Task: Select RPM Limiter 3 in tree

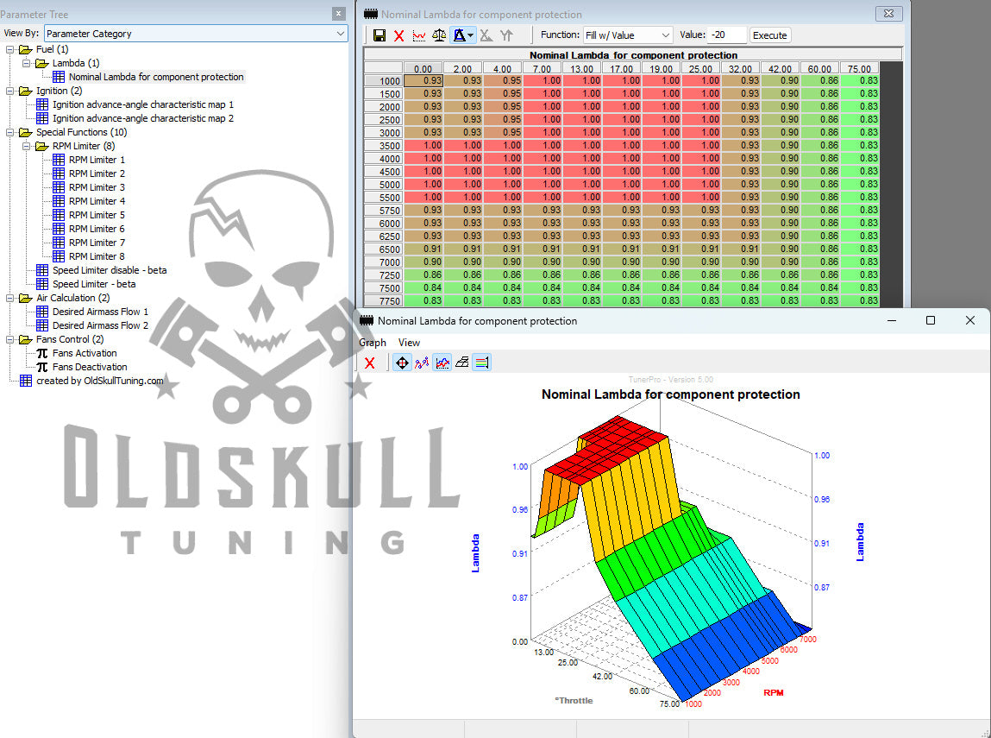Action: (97, 188)
